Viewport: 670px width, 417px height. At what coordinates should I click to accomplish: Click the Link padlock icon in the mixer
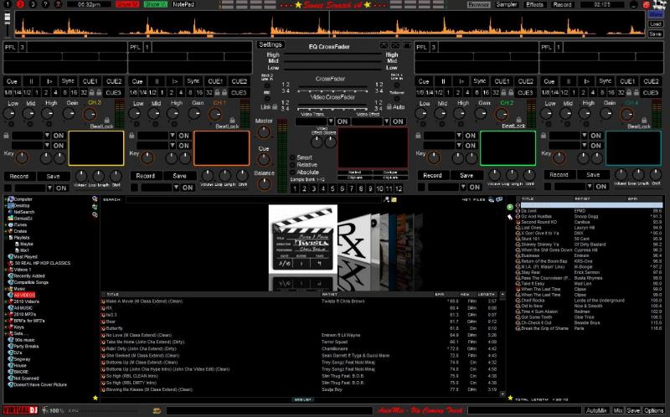point(275,107)
